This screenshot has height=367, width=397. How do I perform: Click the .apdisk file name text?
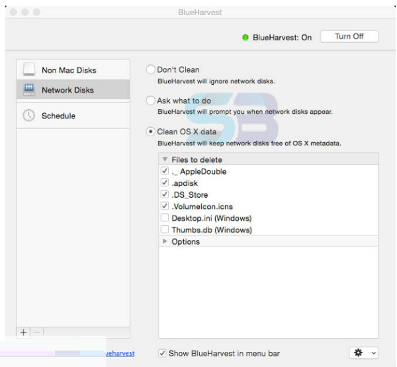click(185, 183)
